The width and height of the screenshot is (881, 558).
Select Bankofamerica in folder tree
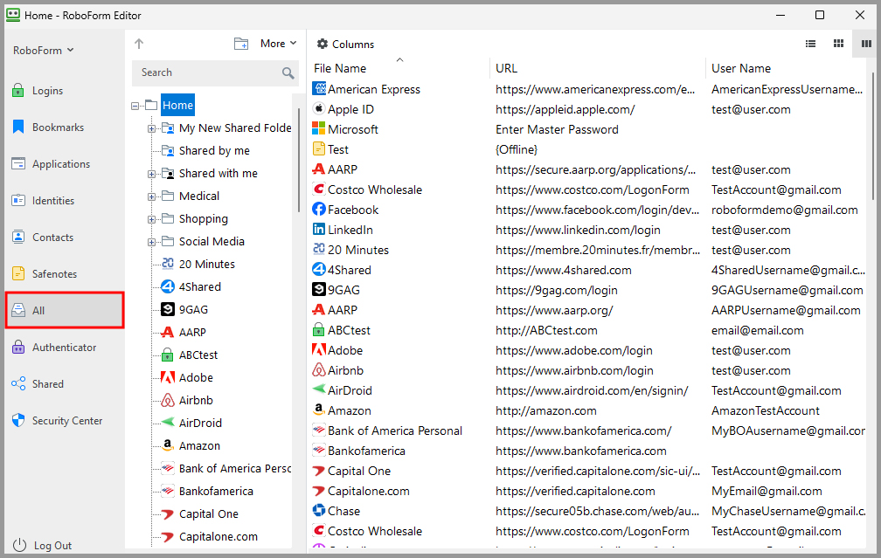coord(217,491)
